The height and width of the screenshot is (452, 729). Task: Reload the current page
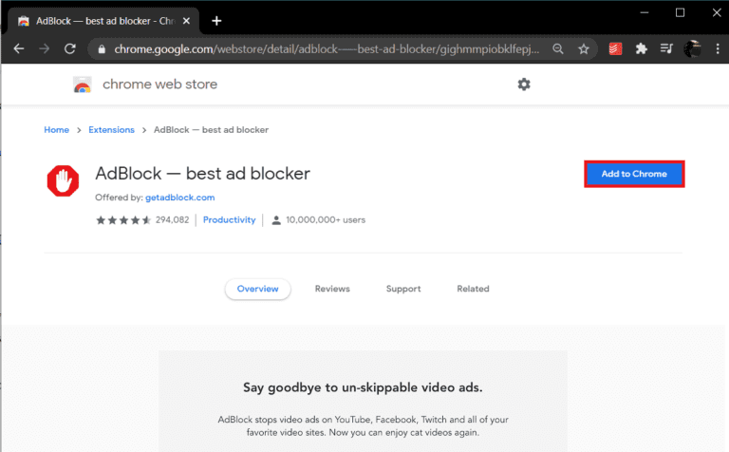(69, 48)
